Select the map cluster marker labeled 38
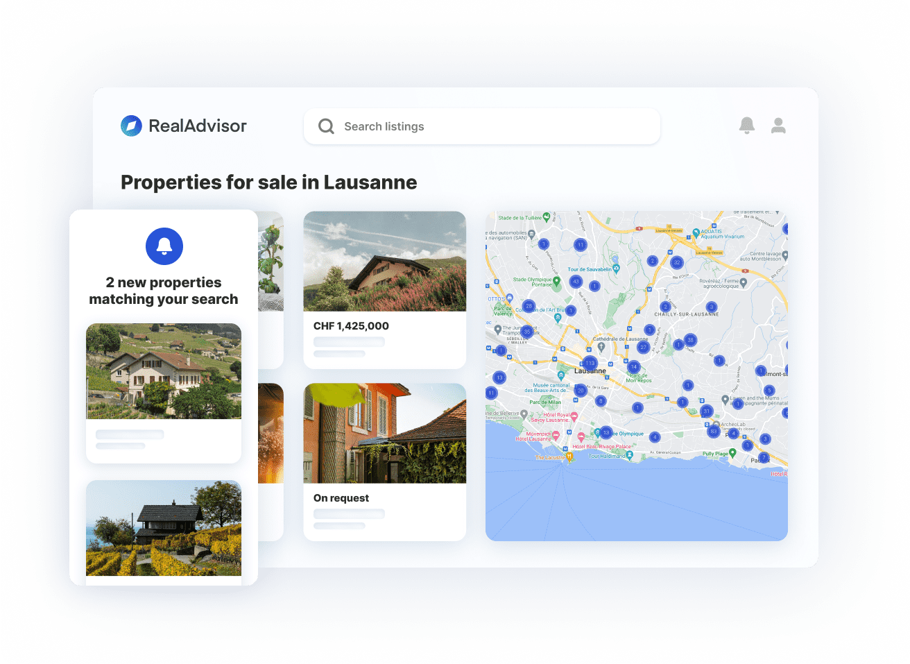Image resolution: width=910 pixels, height=664 pixels. (x=689, y=340)
